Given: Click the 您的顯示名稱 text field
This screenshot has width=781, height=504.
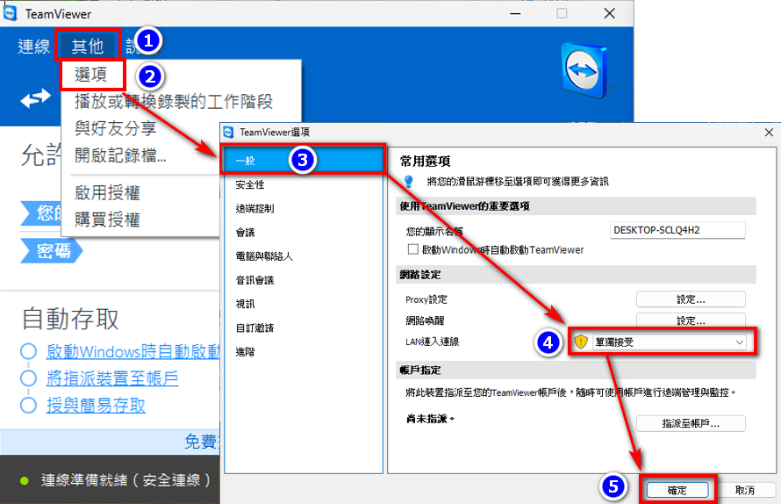Looking at the screenshot, I should (677, 230).
